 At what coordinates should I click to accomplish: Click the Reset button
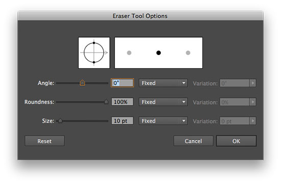pyautogui.click(x=44, y=141)
